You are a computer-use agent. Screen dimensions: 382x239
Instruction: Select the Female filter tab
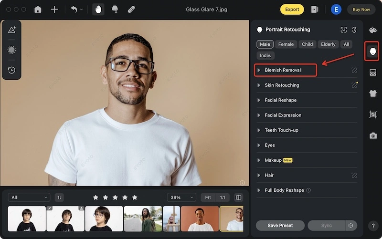click(286, 44)
